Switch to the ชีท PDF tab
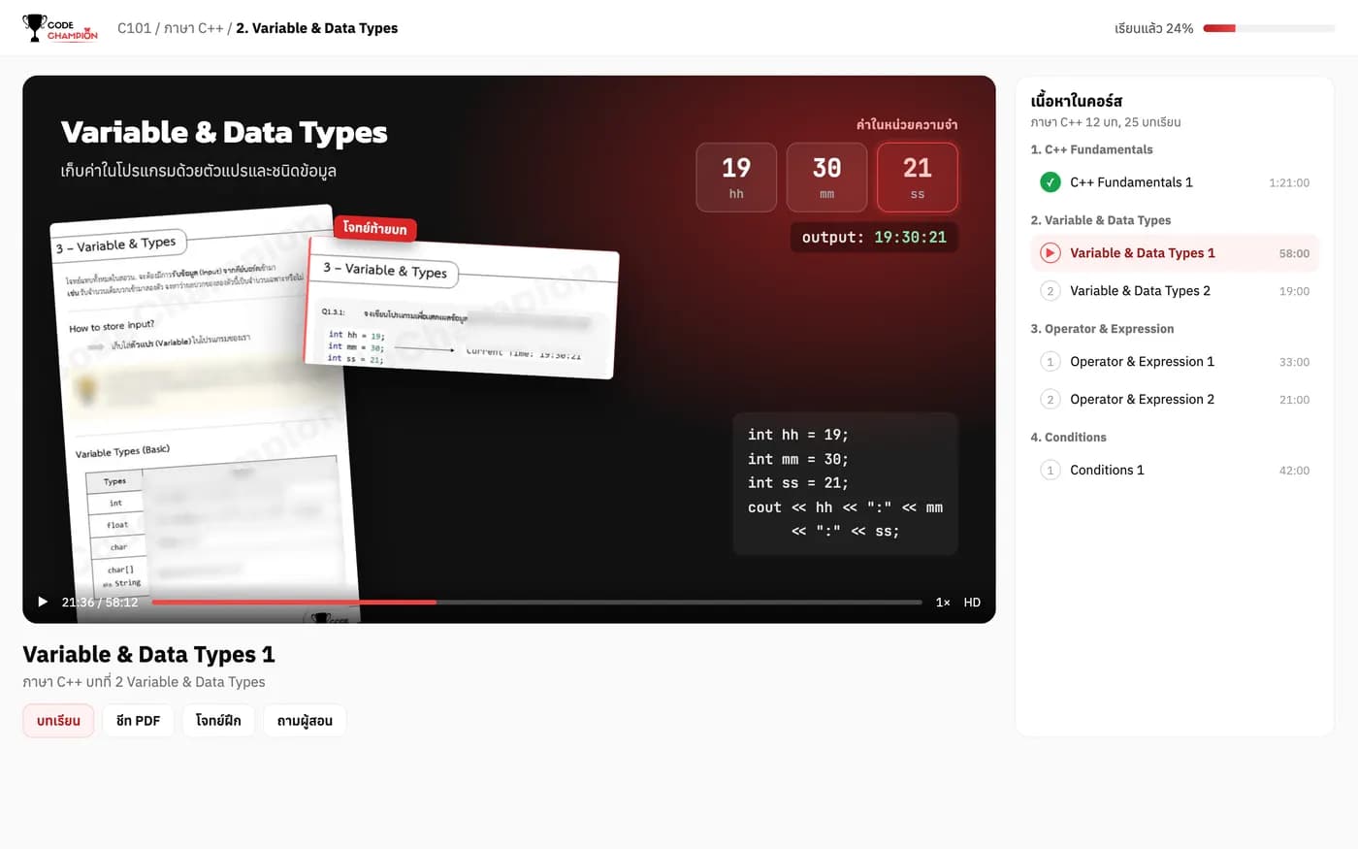1358x849 pixels. (x=138, y=721)
